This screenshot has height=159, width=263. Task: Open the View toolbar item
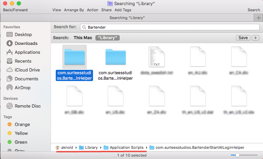[x=57, y=10]
